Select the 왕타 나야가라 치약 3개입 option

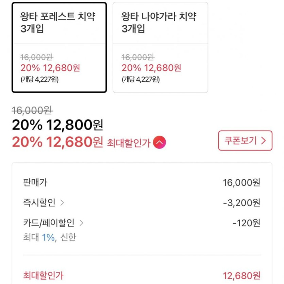click(160, 47)
